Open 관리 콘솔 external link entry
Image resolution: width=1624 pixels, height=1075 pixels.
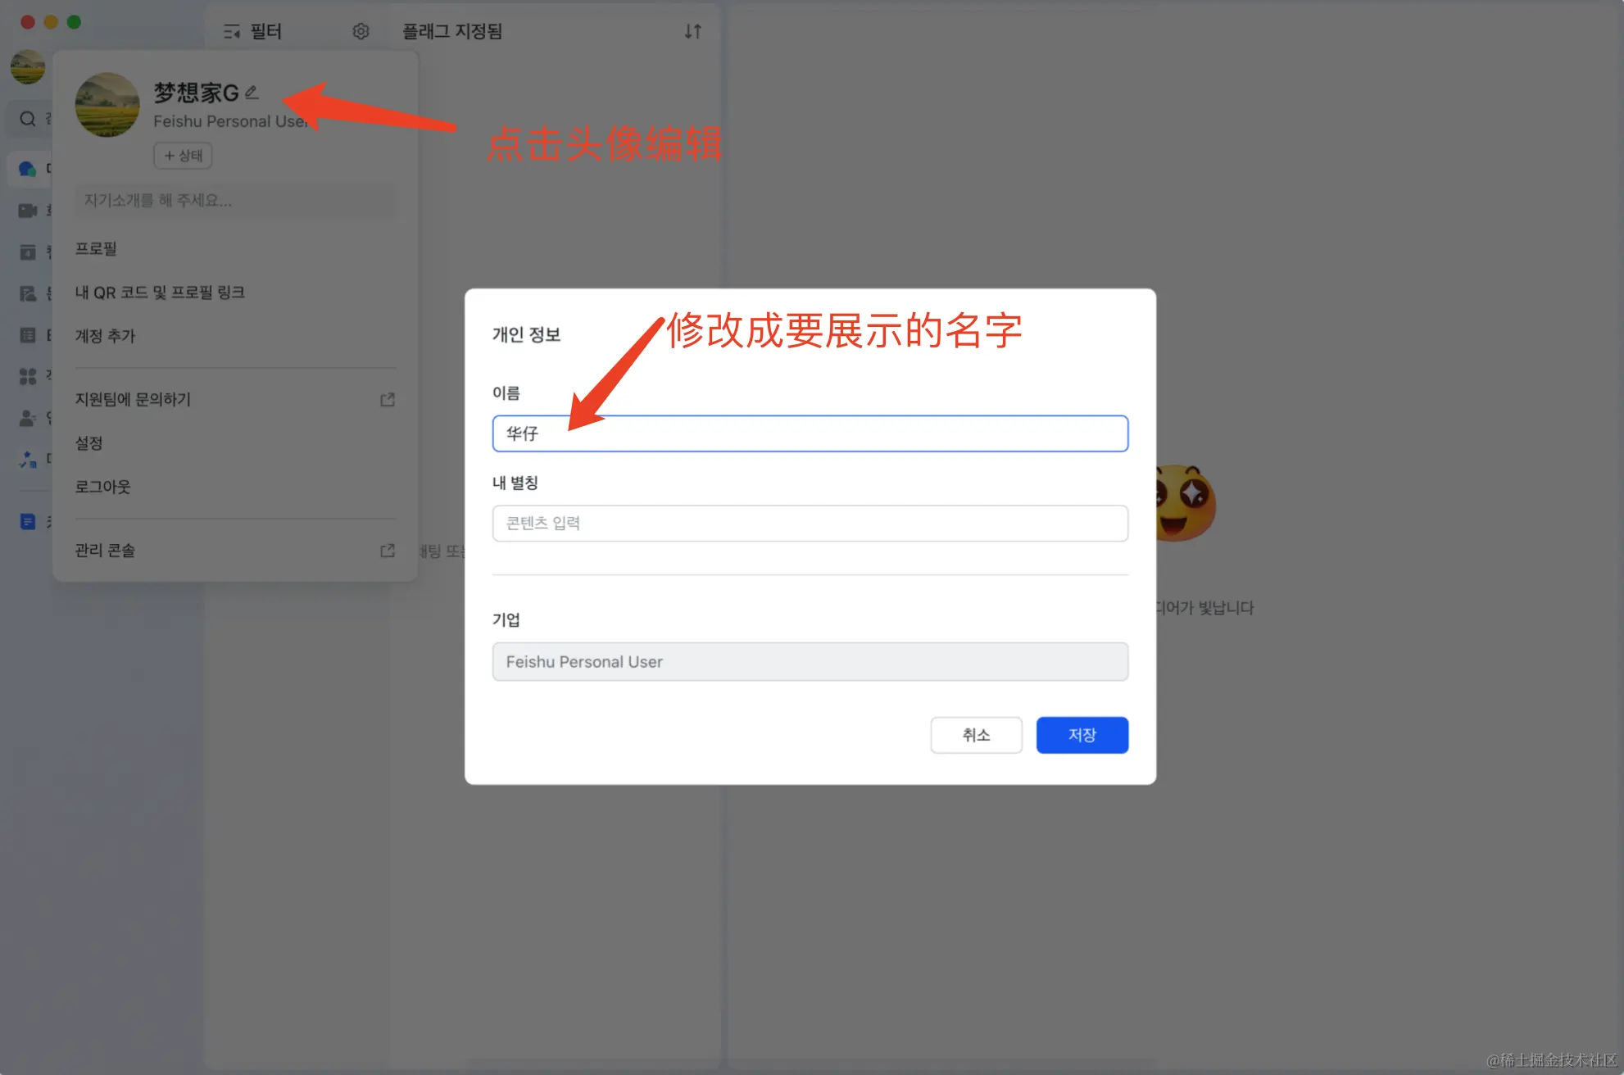click(105, 551)
